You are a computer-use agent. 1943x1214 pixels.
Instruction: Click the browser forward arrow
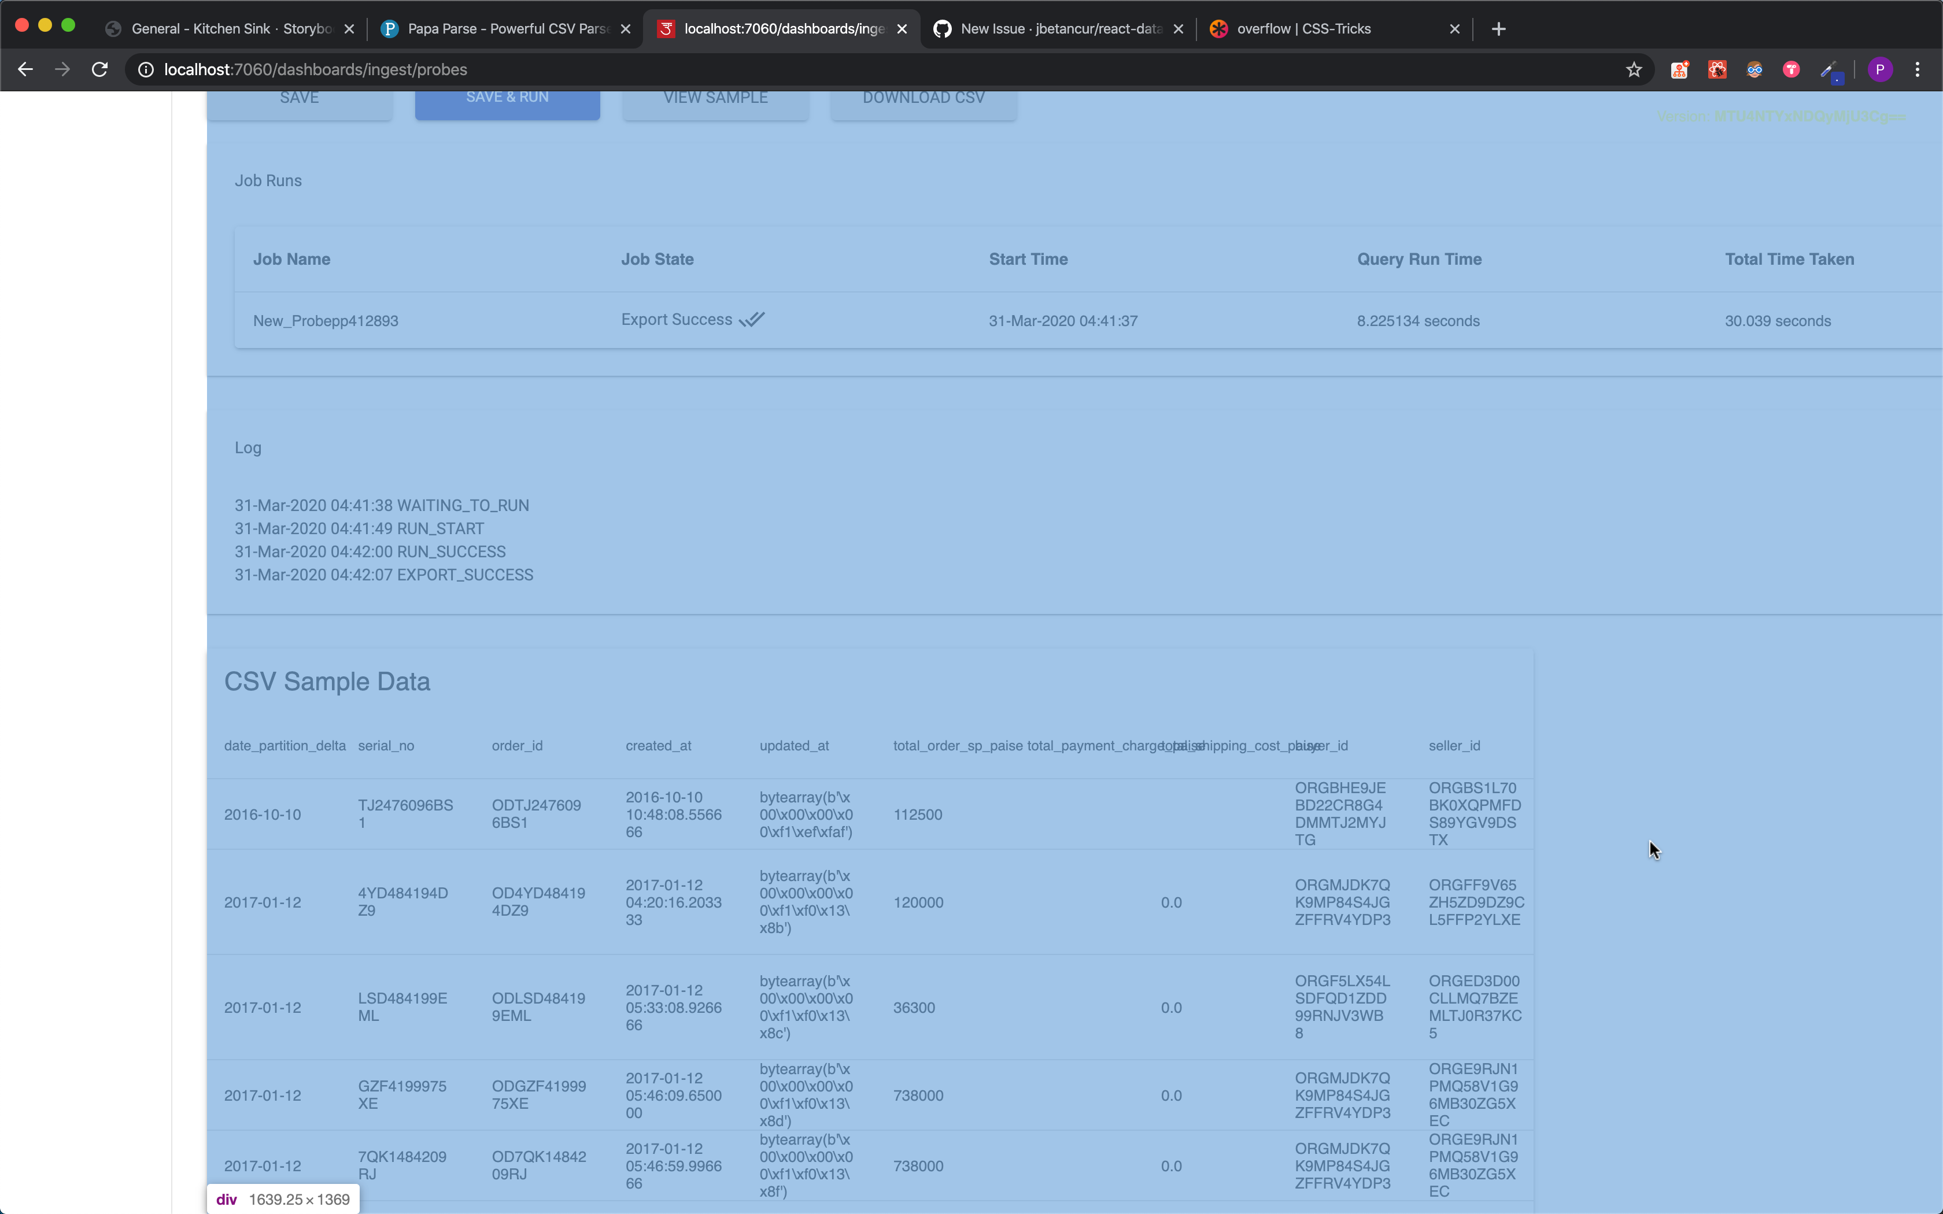(62, 70)
